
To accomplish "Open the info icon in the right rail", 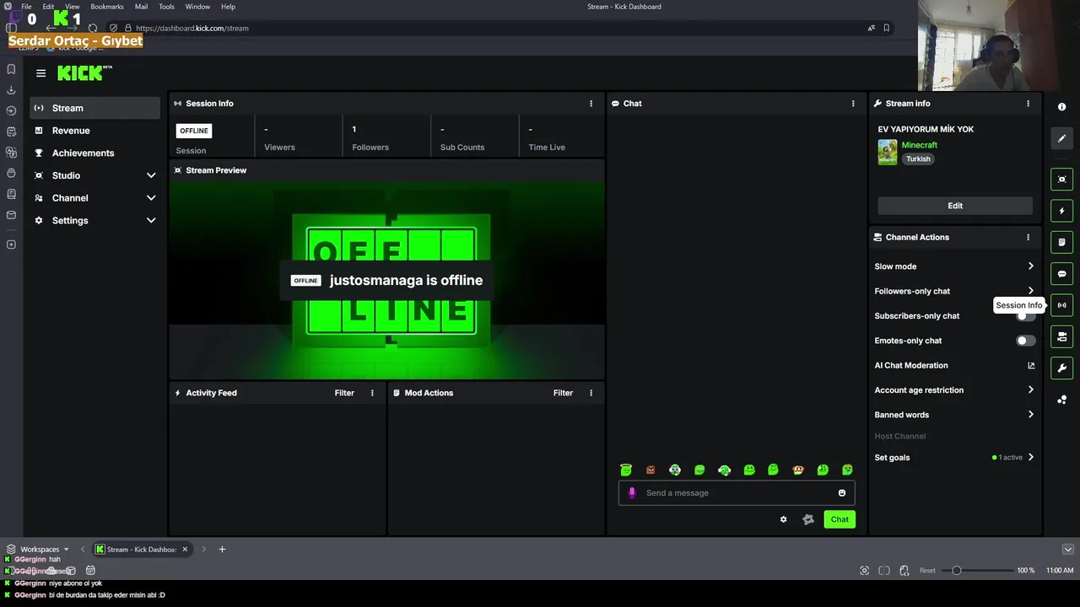I will (x=1061, y=107).
